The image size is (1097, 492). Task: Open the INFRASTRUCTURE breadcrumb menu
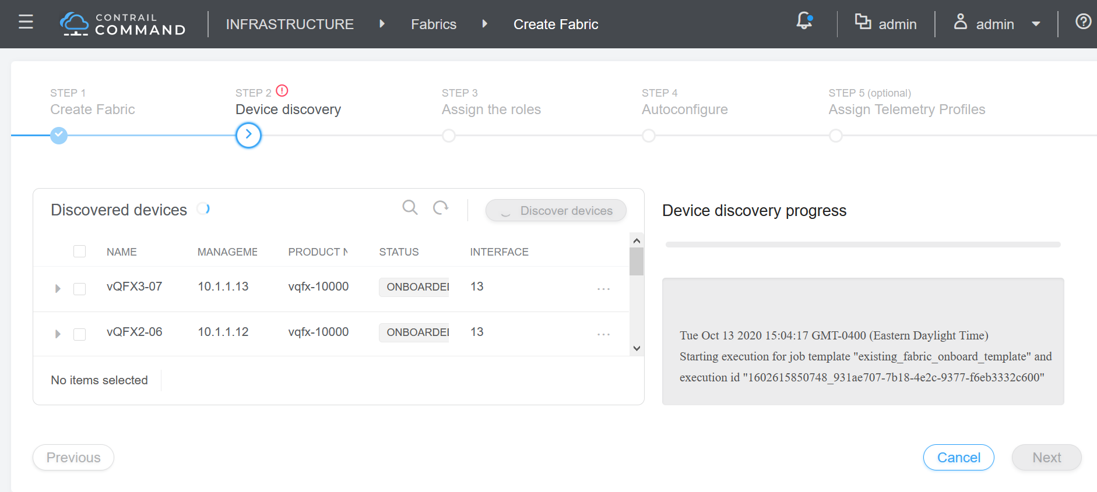(290, 24)
